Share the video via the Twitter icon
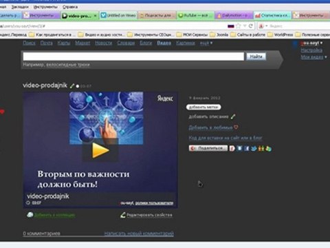This screenshot has height=248, width=330. coord(254,149)
